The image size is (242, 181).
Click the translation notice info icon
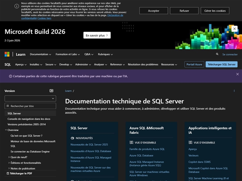pos(11,76)
